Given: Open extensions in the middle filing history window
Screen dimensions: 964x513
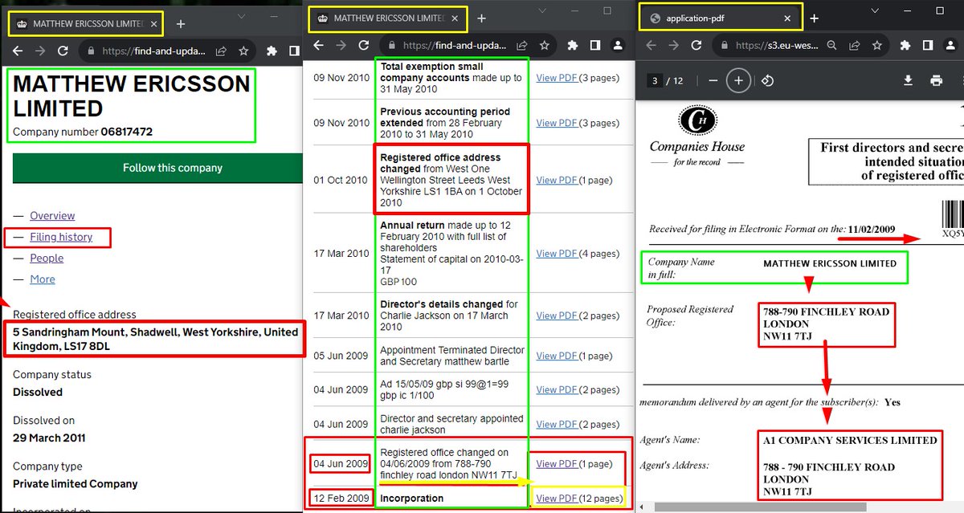Looking at the screenshot, I should [x=573, y=46].
